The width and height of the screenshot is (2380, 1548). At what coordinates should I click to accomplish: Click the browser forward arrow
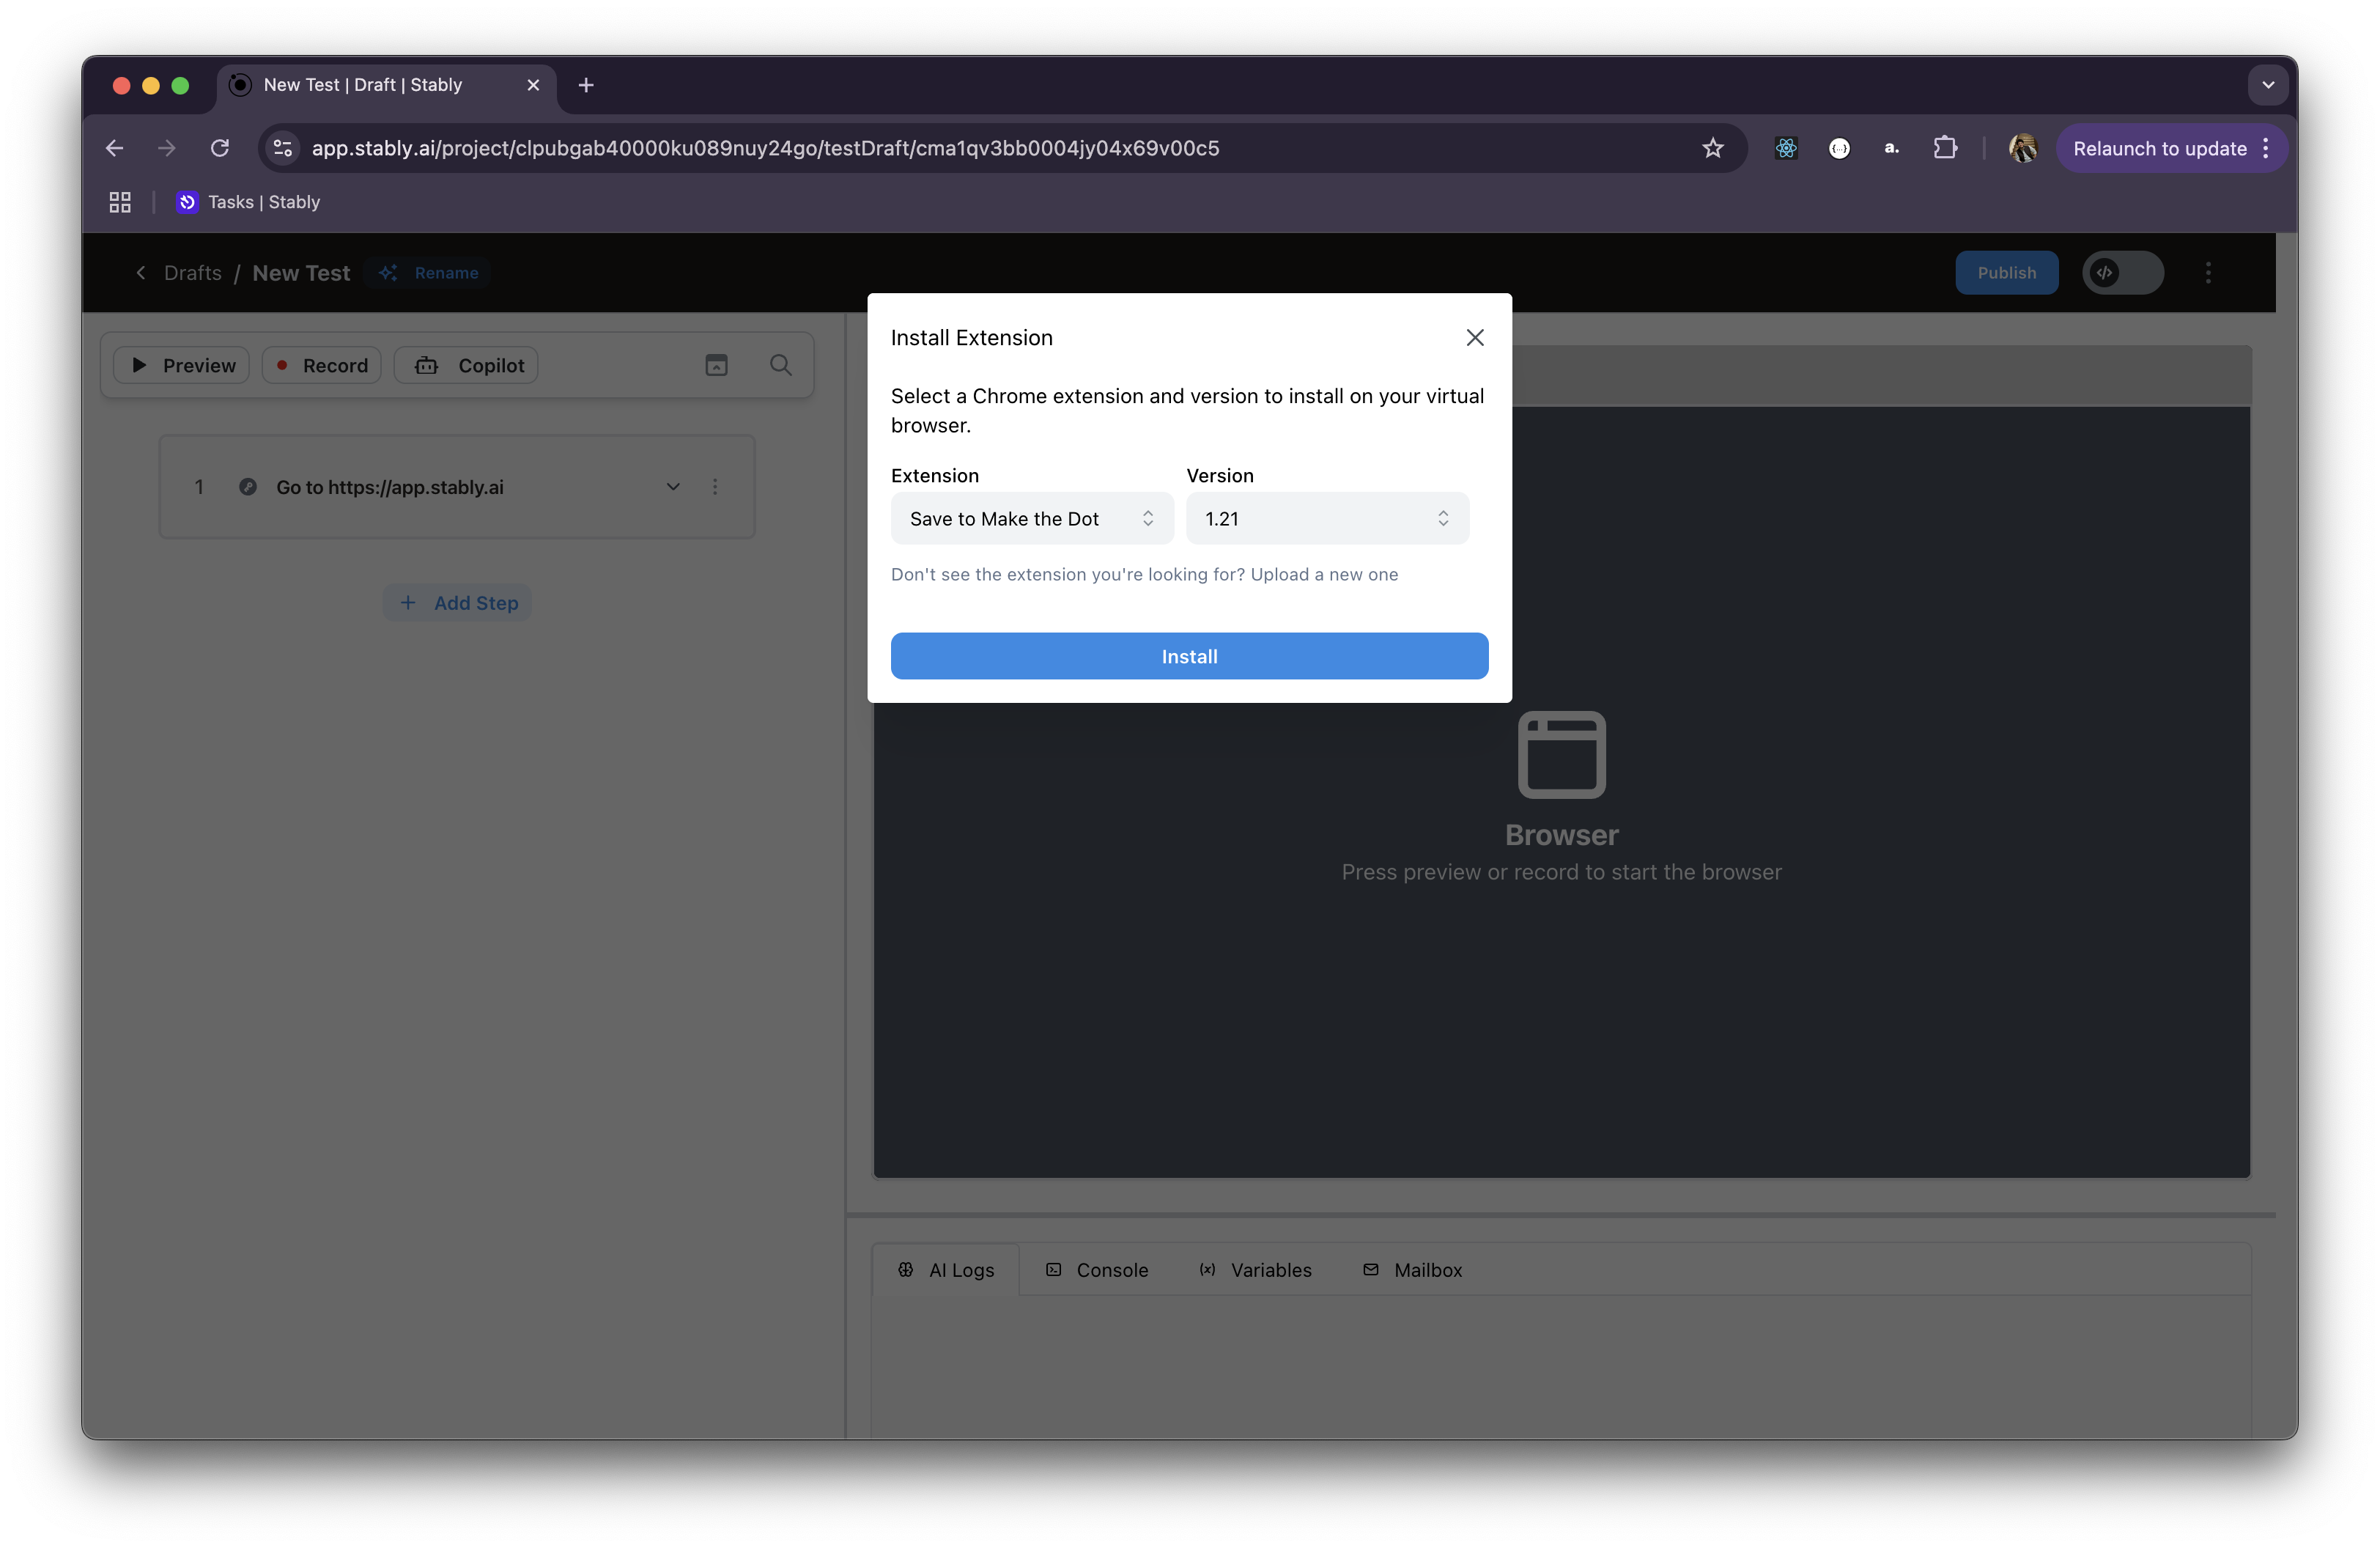[x=167, y=148]
